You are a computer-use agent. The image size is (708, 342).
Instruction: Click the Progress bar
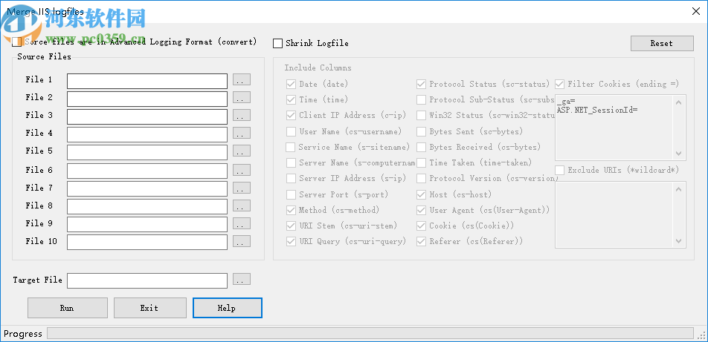click(370, 333)
